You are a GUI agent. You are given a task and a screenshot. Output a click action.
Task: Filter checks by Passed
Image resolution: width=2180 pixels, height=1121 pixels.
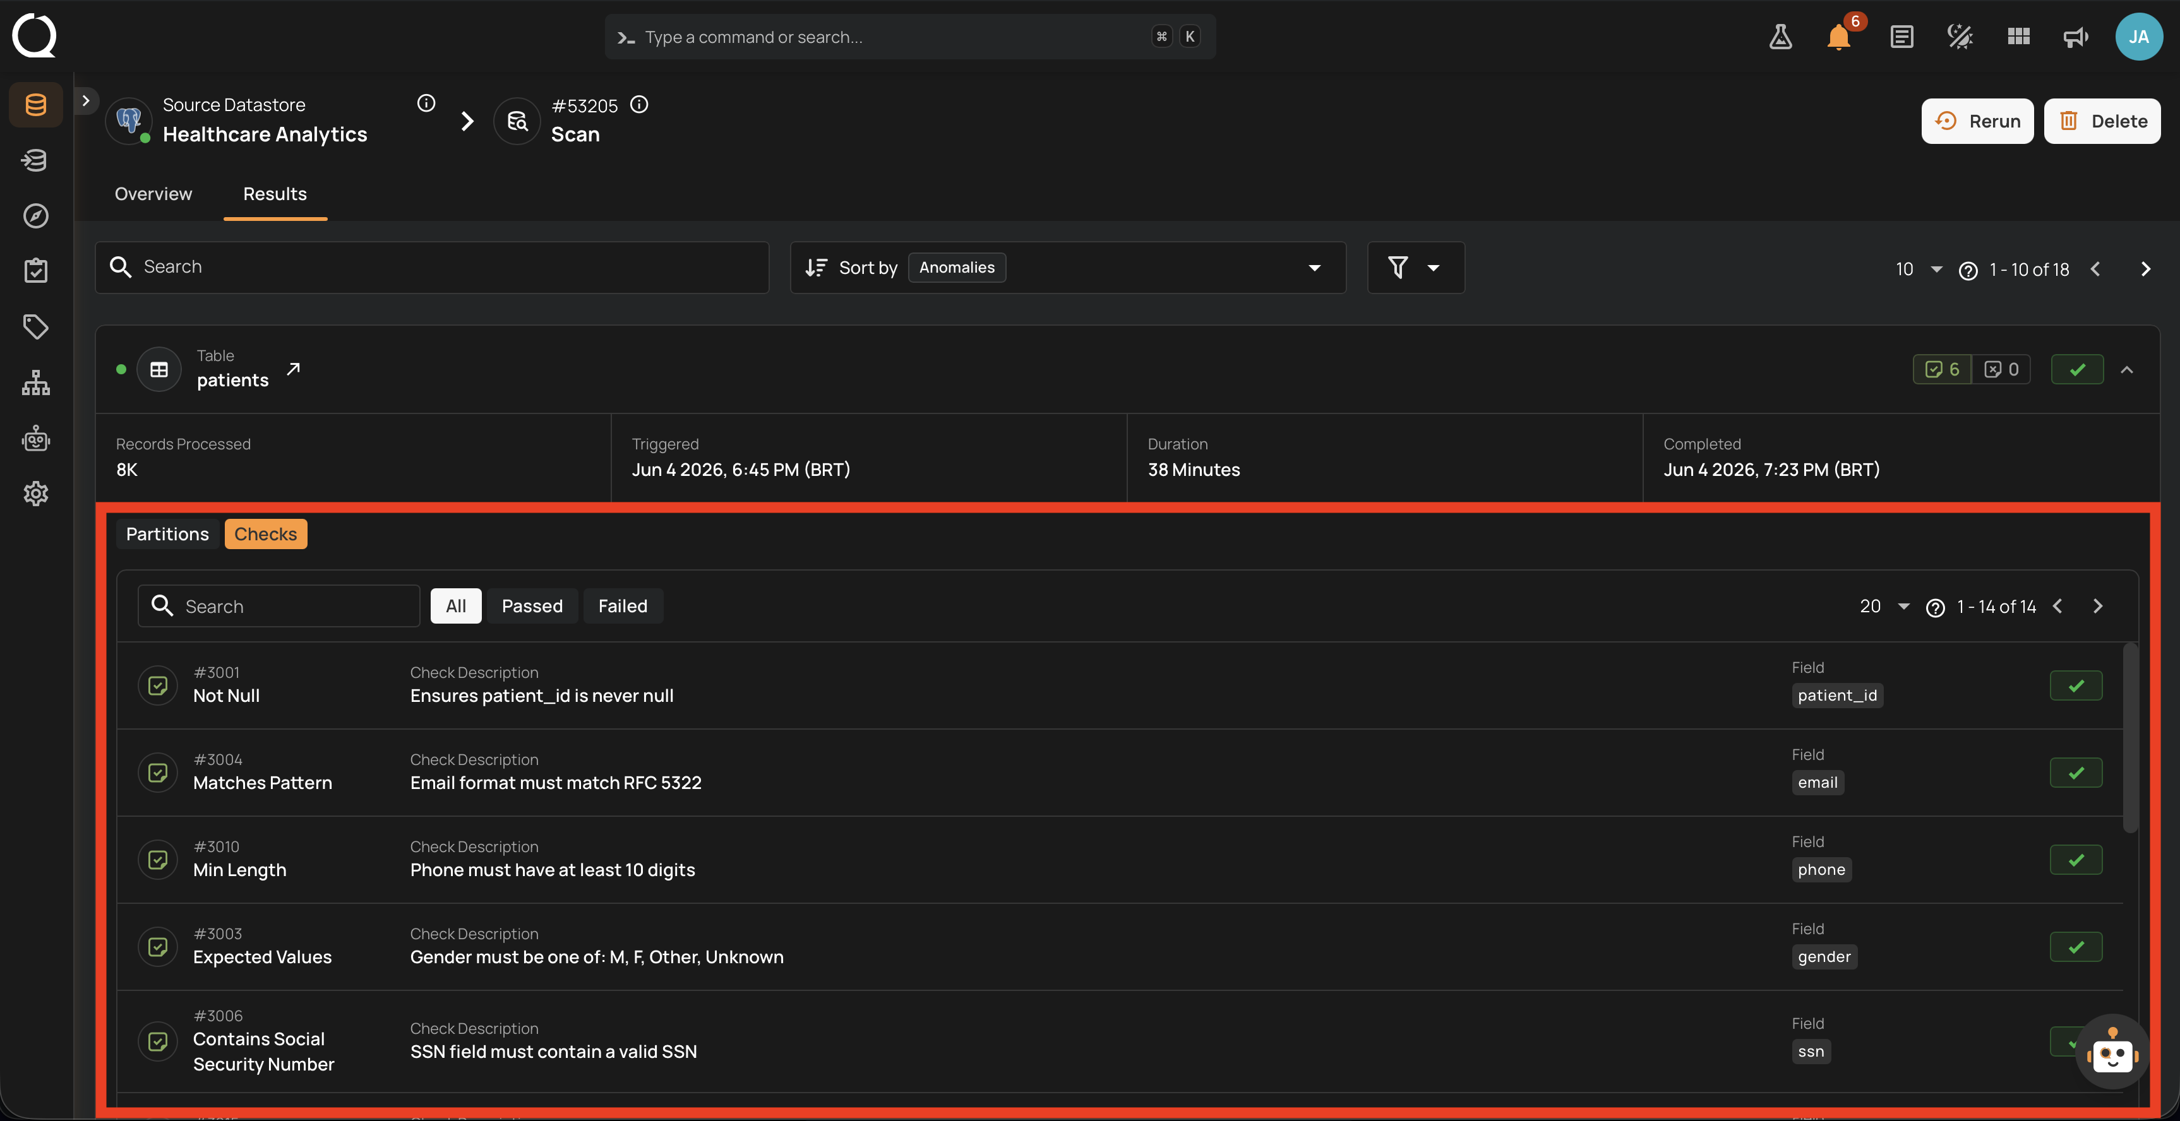[x=532, y=606]
